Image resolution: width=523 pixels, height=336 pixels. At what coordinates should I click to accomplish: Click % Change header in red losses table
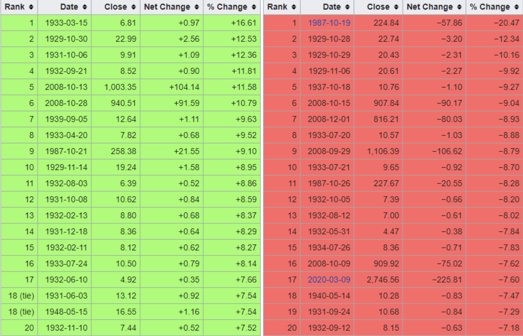click(494, 7)
